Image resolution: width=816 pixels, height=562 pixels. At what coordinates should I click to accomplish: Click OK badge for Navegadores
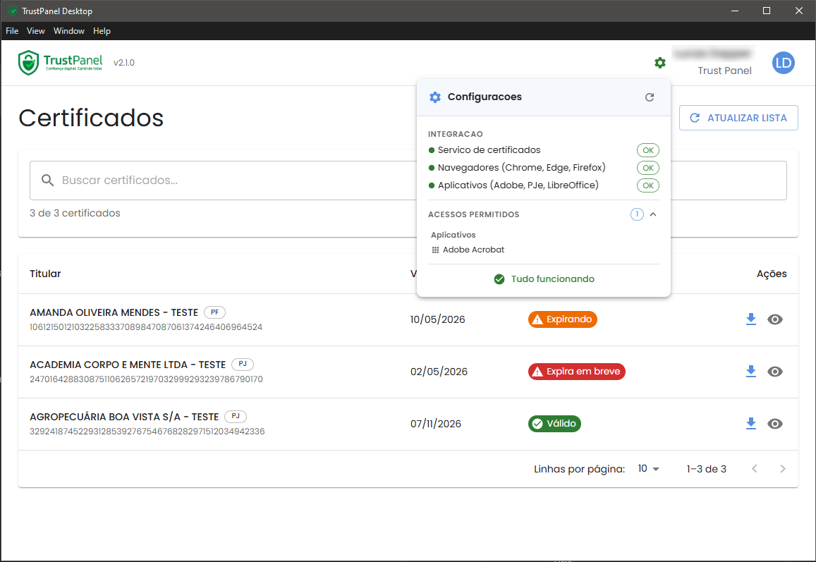coord(648,168)
